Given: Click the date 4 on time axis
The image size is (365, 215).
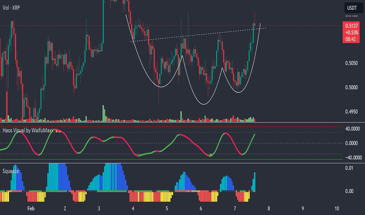Looking at the screenshot, I should click(x=133, y=208).
